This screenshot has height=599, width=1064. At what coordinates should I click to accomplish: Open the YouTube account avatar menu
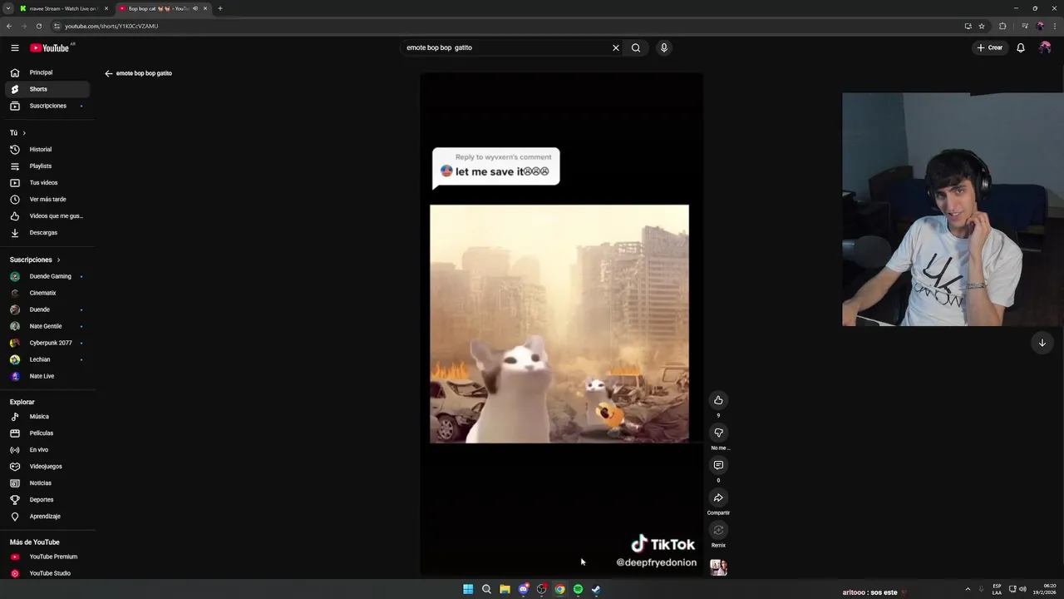point(1045,47)
